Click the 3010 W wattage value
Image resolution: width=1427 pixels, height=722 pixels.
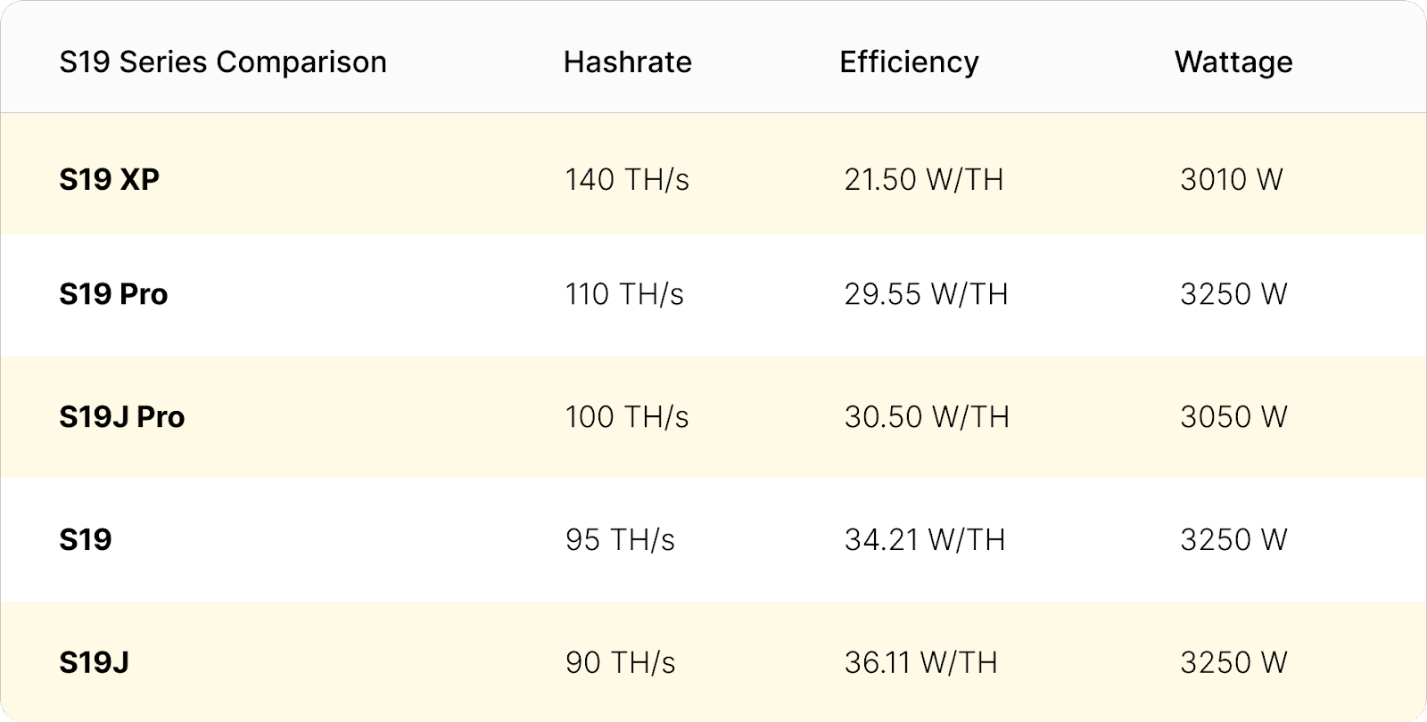[1232, 180]
